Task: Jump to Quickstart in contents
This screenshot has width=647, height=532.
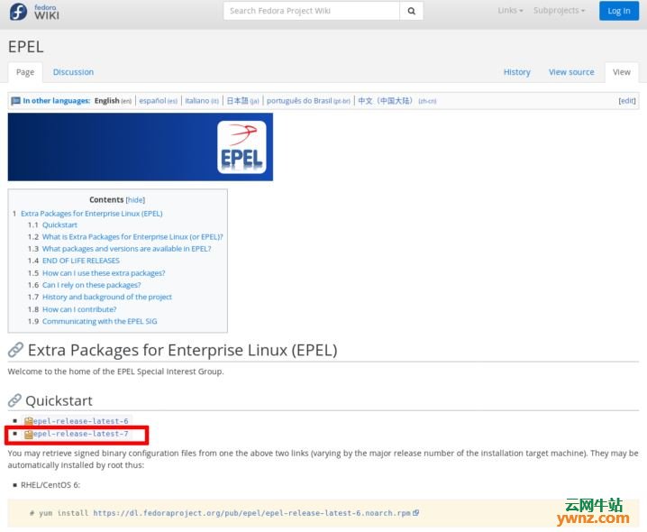Action: (59, 225)
